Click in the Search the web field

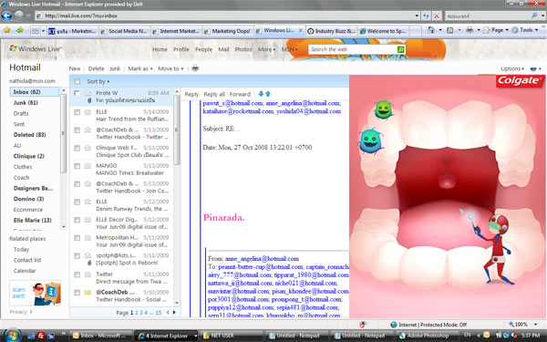pos(352,49)
